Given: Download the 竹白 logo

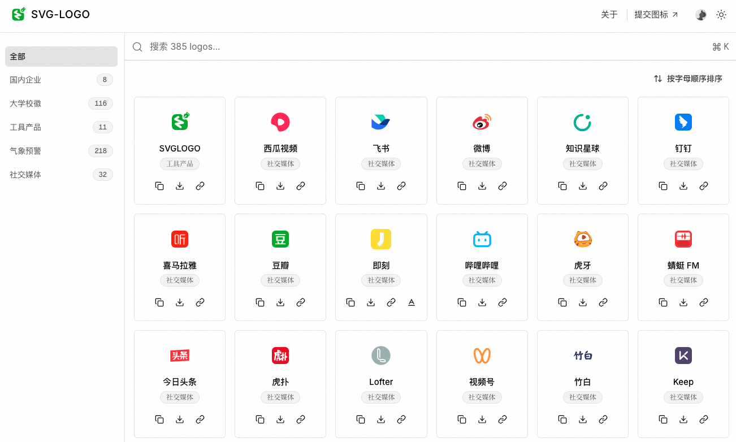Looking at the screenshot, I should point(583,419).
